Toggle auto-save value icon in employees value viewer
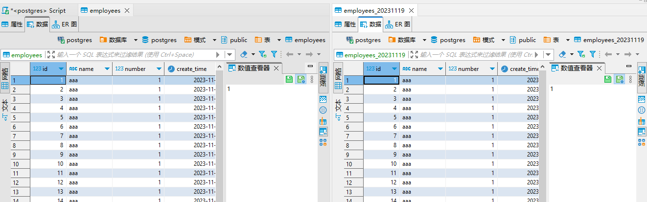The width and height of the screenshot is (647, 202). (x=300, y=79)
